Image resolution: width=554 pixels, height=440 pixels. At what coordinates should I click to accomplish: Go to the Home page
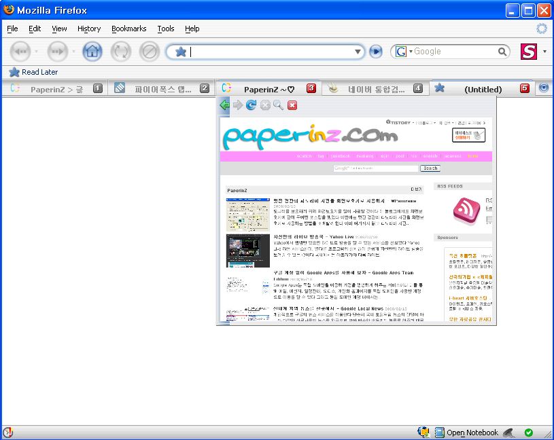click(x=92, y=52)
